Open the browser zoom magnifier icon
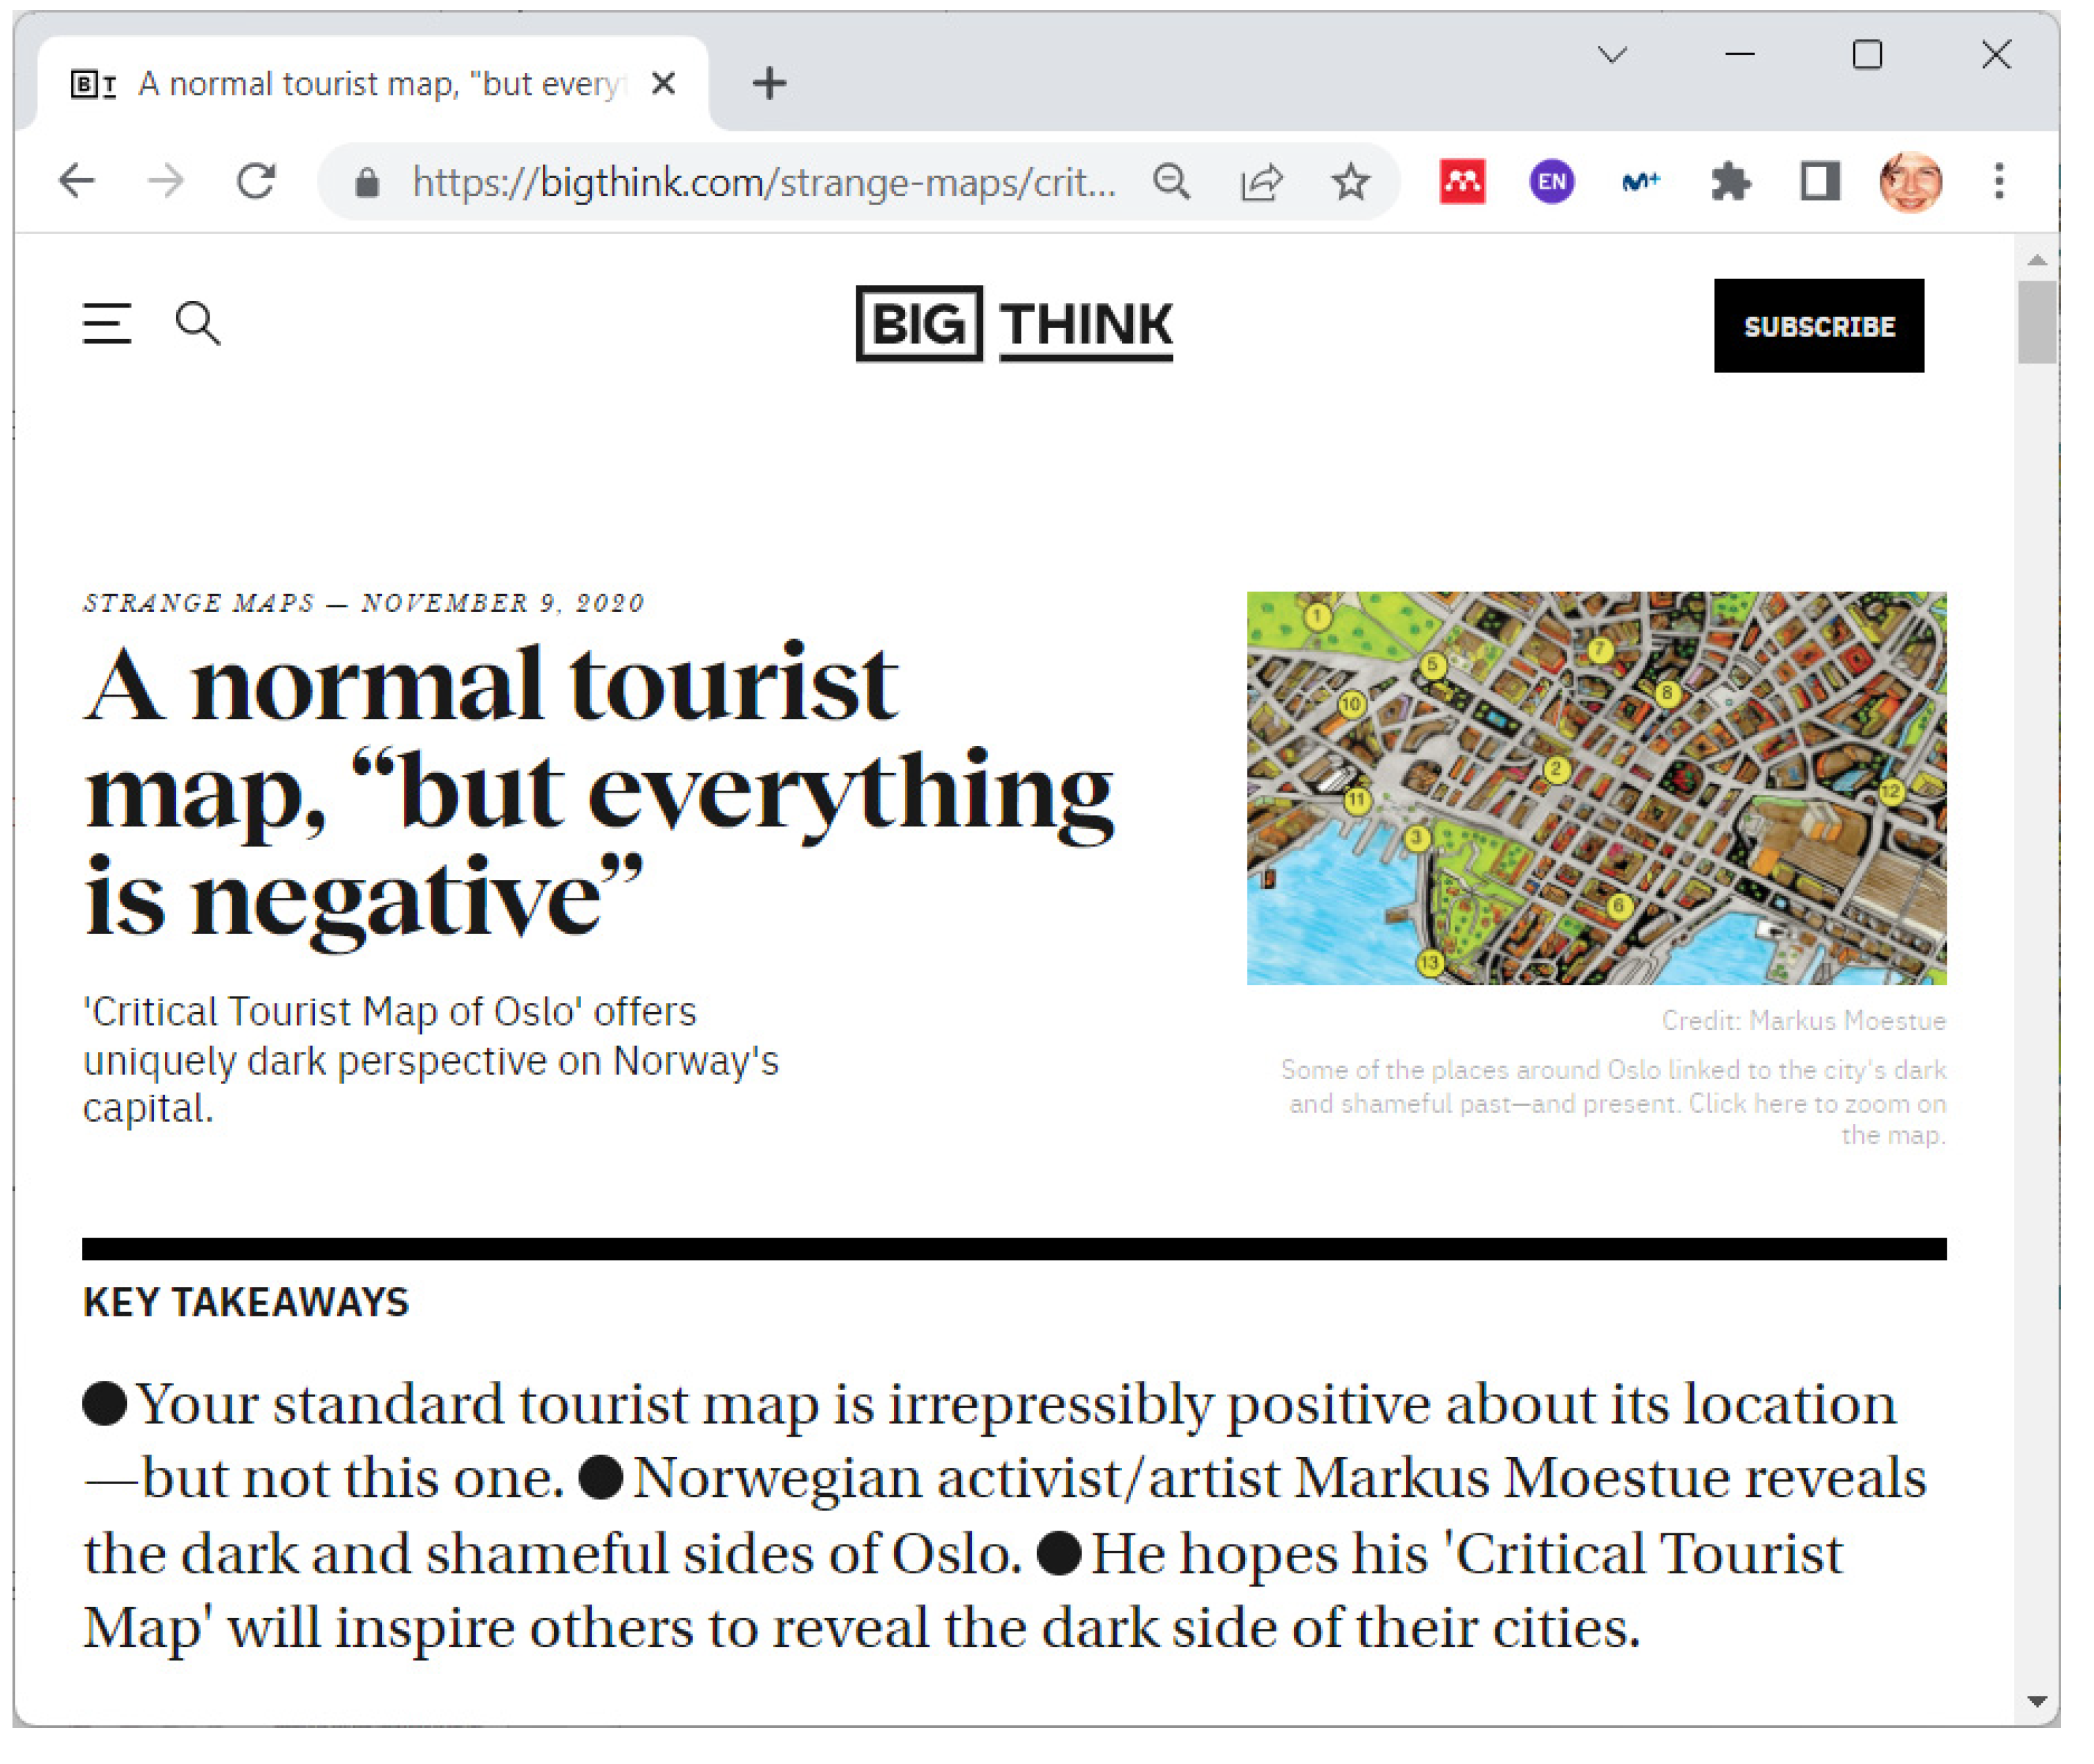Image resolution: width=2094 pixels, height=1764 pixels. pos(1171,182)
